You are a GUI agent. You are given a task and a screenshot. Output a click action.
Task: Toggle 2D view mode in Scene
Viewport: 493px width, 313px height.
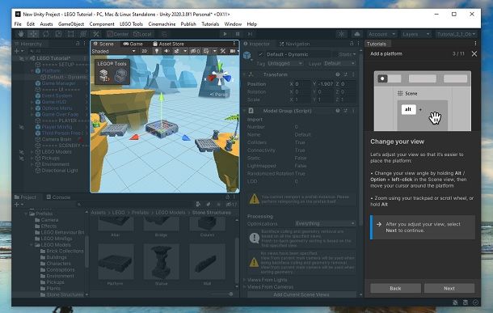(145, 51)
